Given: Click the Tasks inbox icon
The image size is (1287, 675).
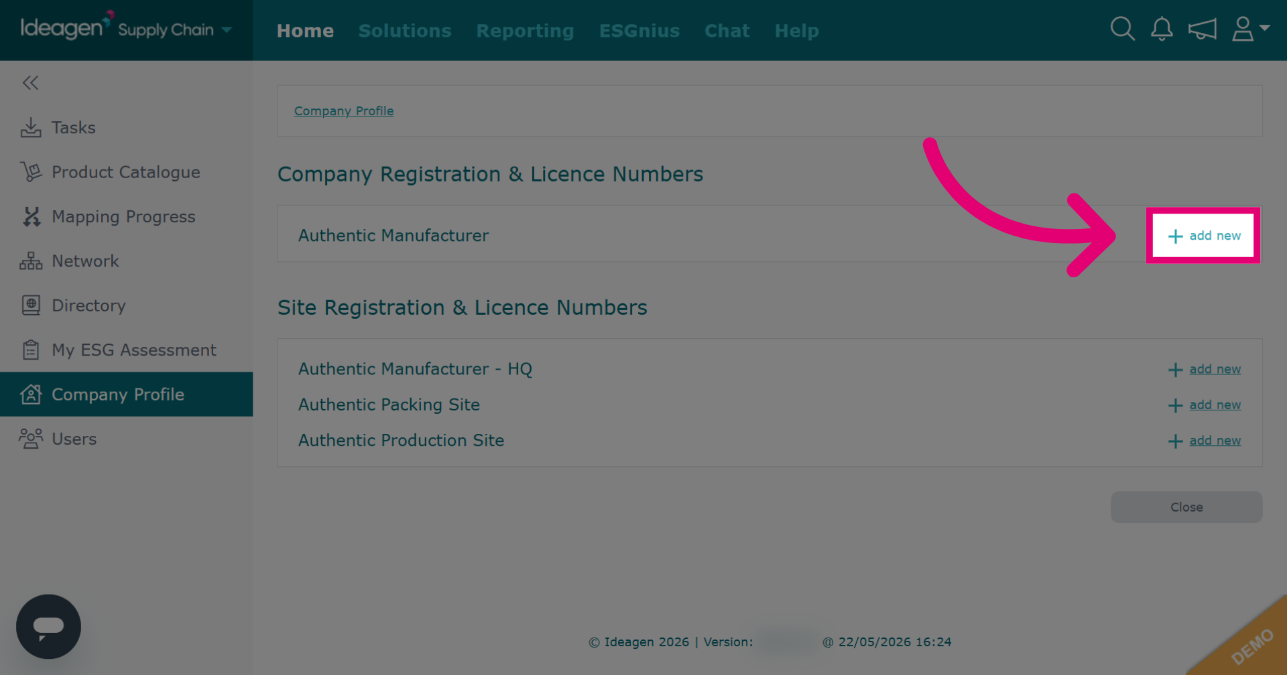Looking at the screenshot, I should [x=31, y=127].
